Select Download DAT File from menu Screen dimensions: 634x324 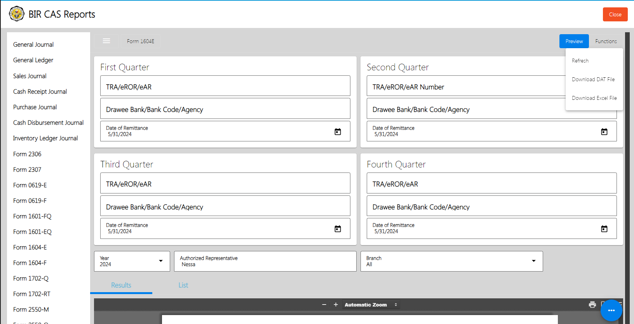[593, 79]
